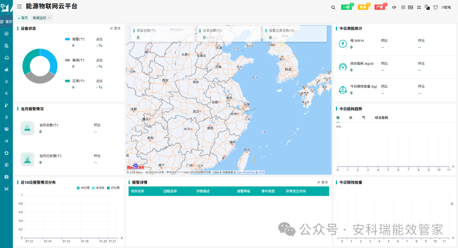Click the carbon emission C icon

(x=343, y=90)
